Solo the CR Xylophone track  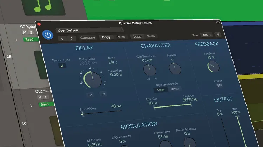[31, 32]
